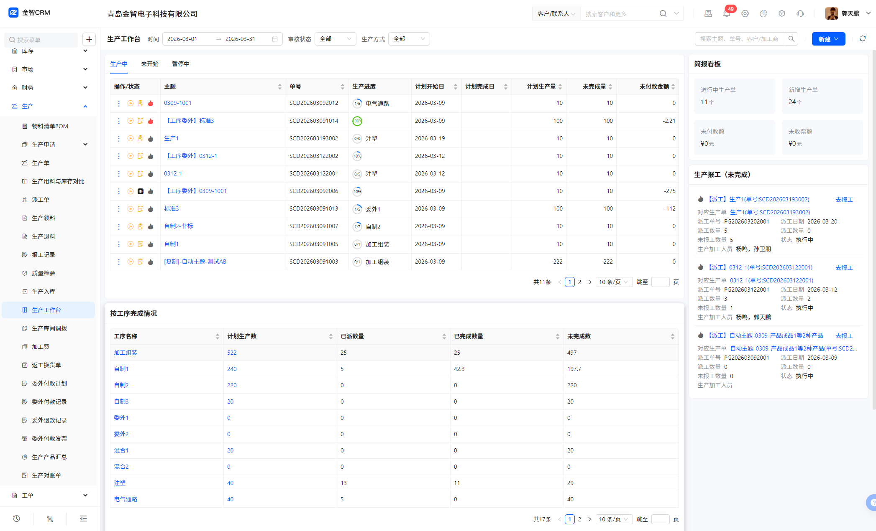Open the 生产方式 dropdown
Image resolution: width=876 pixels, height=531 pixels.
coord(409,39)
